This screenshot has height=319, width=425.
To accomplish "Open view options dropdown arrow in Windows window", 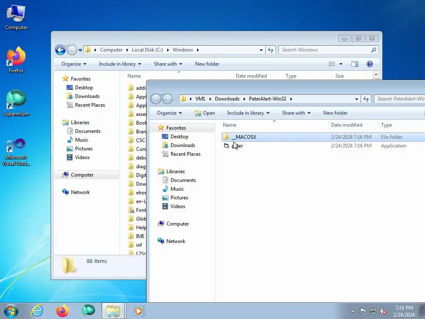I will (x=341, y=64).
